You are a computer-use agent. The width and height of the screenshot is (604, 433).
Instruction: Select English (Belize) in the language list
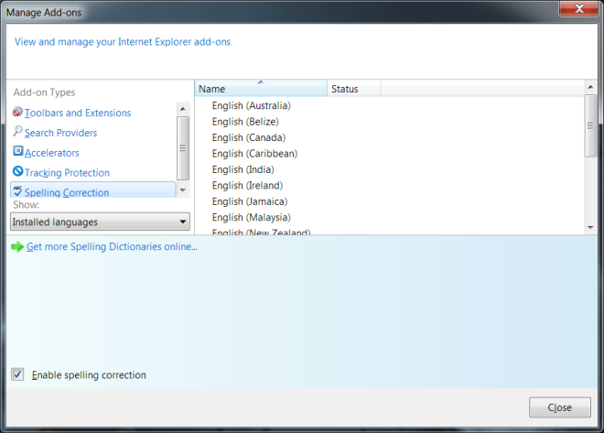[x=245, y=122]
